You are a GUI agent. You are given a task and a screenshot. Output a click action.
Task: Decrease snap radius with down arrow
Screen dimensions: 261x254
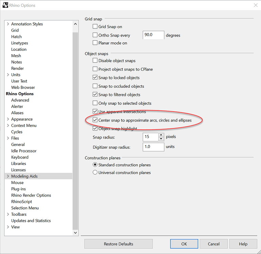coord(161,139)
